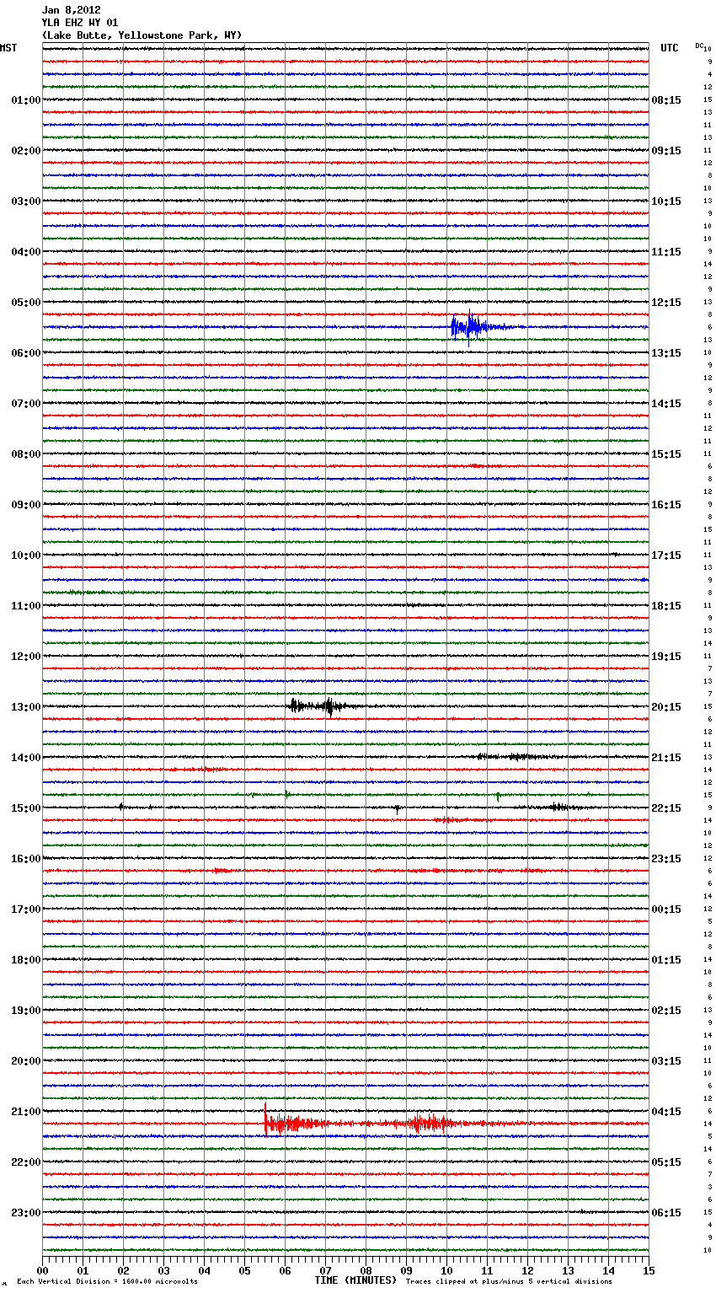Viewport: 716px width, 1293px height.
Task: Click the 16:15 UTC label
Action: click(666, 505)
